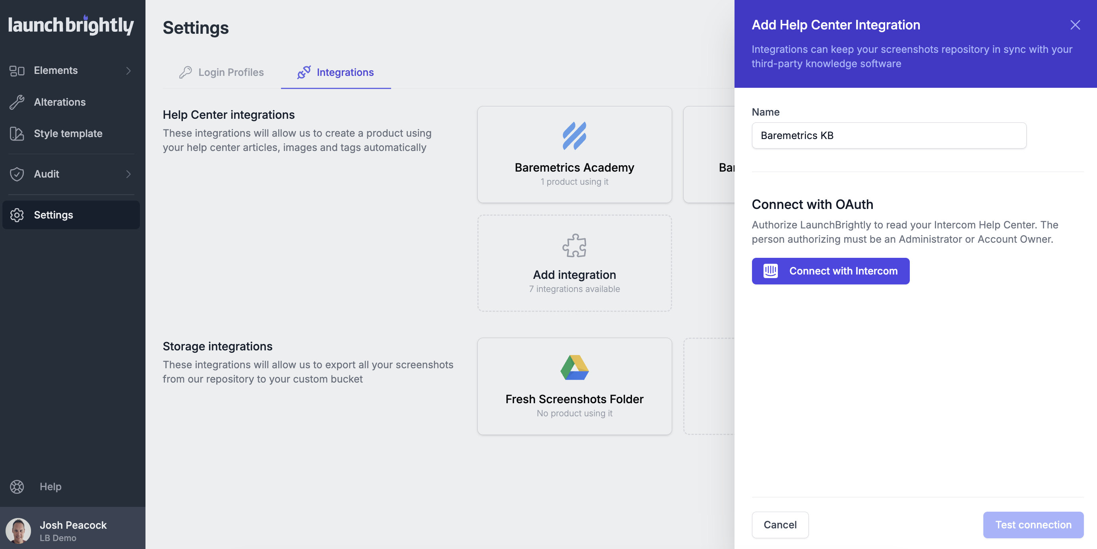The height and width of the screenshot is (549, 1097).
Task: Click the plug icon beside Integrations
Action: click(304, 72)
